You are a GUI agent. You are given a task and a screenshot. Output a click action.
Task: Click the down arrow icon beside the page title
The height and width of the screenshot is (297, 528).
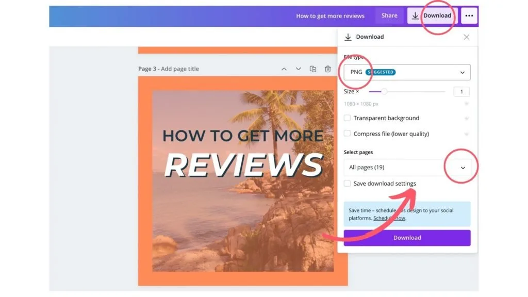299,69
